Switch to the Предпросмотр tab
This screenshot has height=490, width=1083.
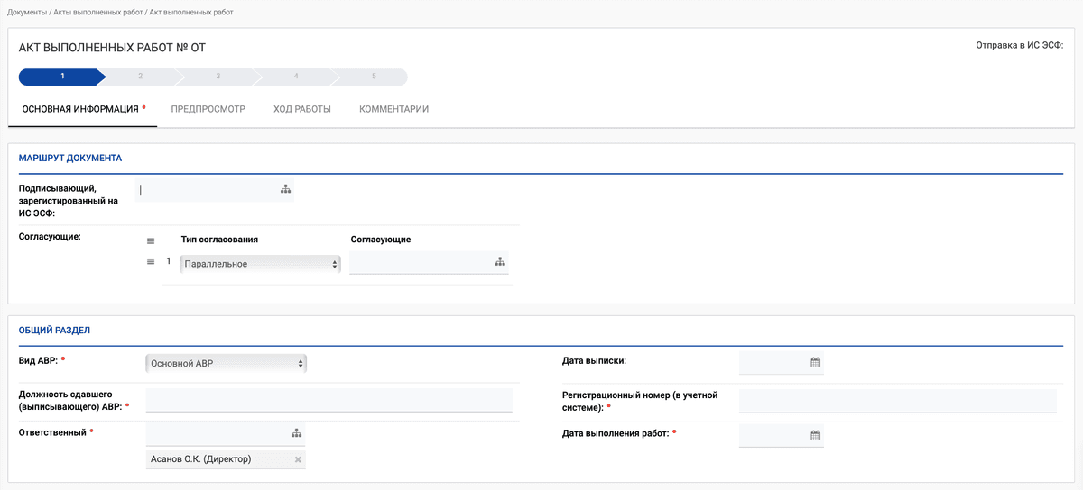[208, 109]
